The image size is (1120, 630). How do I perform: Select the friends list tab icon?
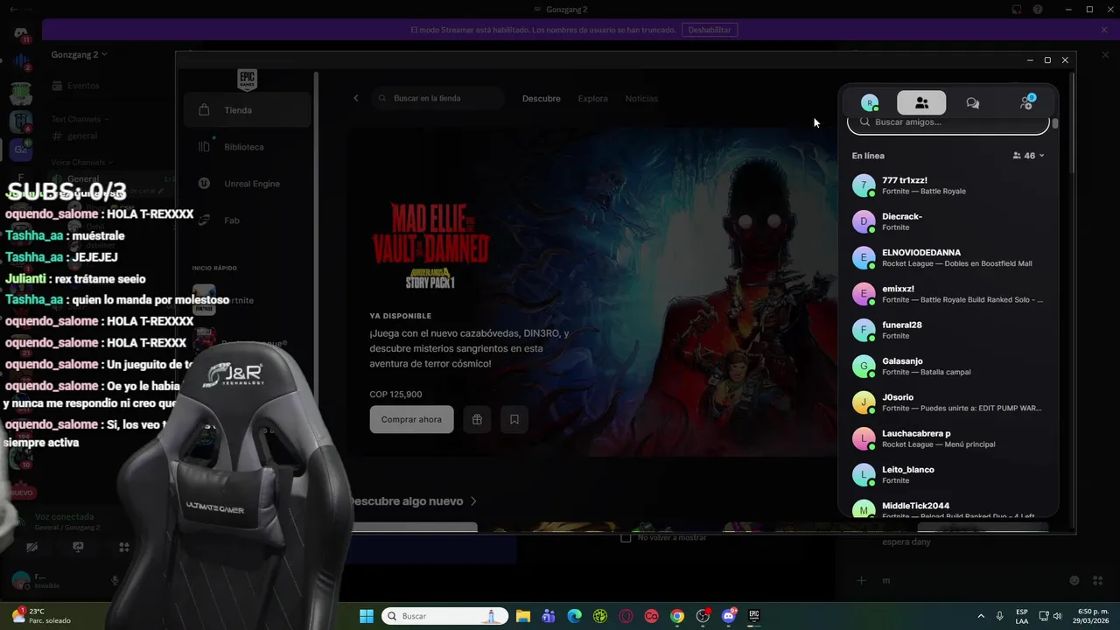921,102
